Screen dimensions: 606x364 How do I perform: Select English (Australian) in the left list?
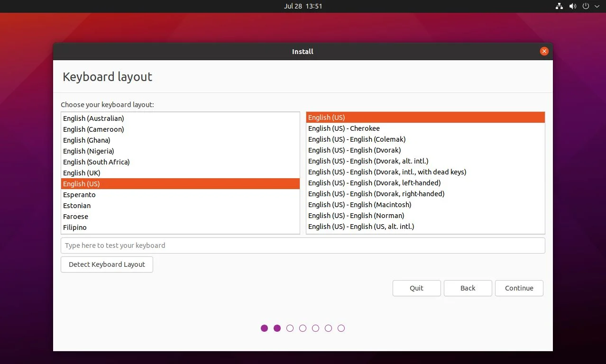180,118
